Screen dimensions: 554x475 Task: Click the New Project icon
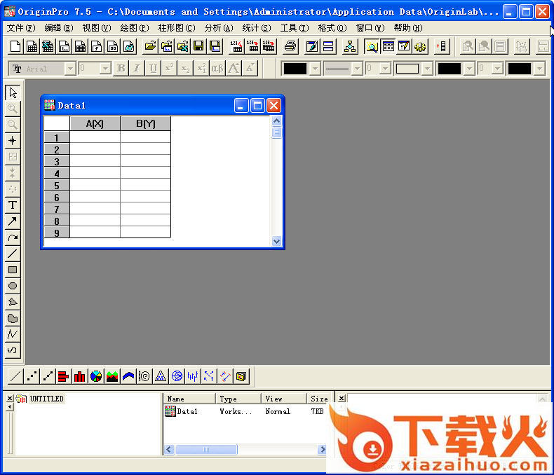pyautogui.click(x=15, y=46)
